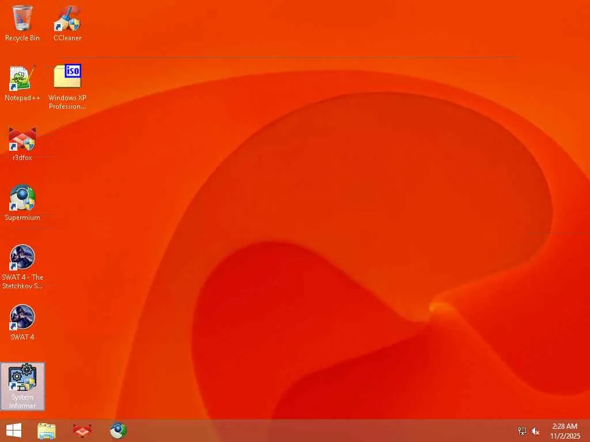Screen dimensions: 590x442
Task: Click the Notepad++ label text
Action: (22, 98)
